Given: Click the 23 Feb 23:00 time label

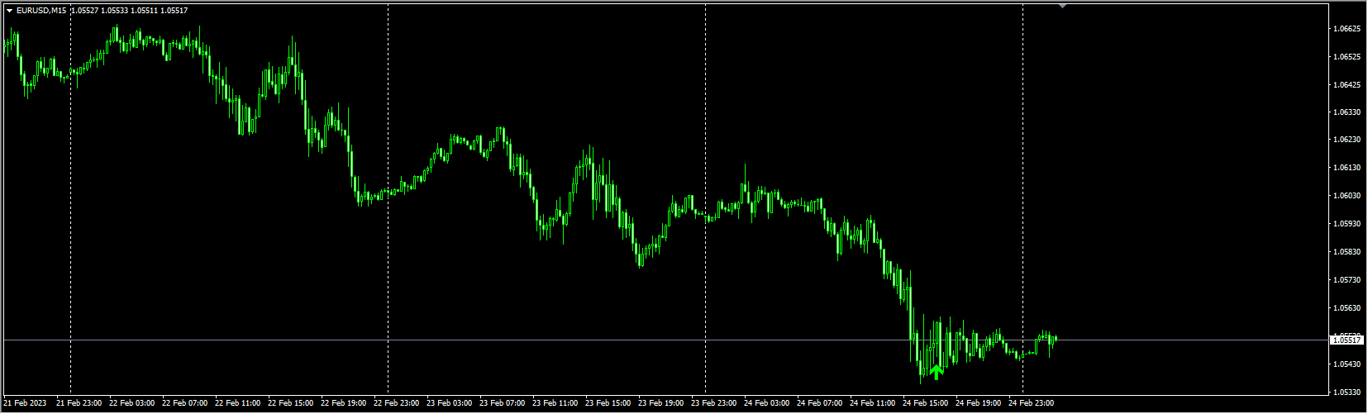Looking at the screenshot, I should [x=714, y=404].
